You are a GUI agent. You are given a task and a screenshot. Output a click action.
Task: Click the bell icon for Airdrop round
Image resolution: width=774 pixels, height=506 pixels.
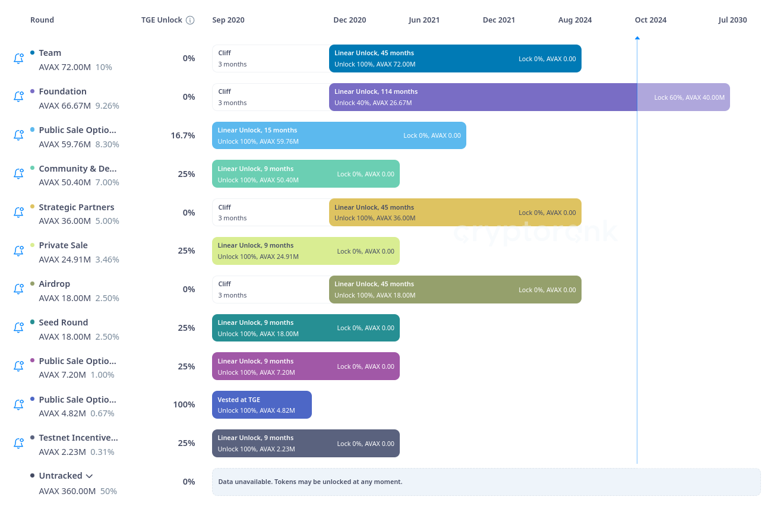coord(18,289)
